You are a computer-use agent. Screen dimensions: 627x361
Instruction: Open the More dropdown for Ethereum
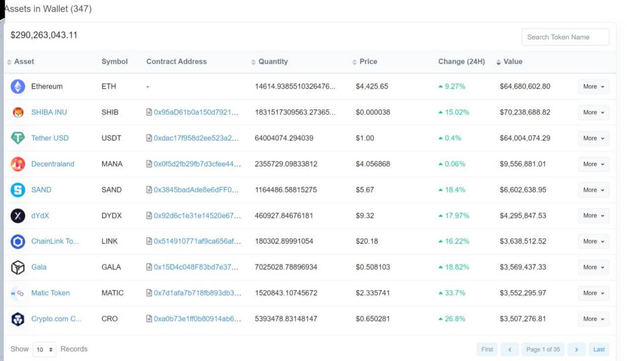594,87
